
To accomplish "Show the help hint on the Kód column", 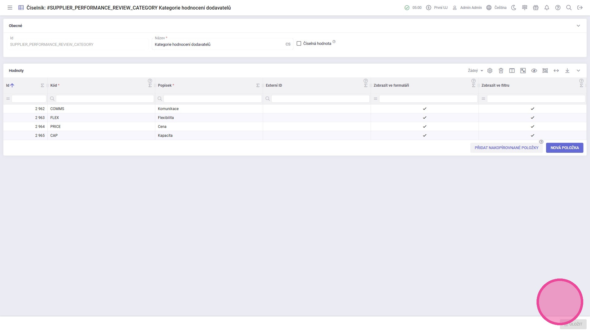I will 150,81.
